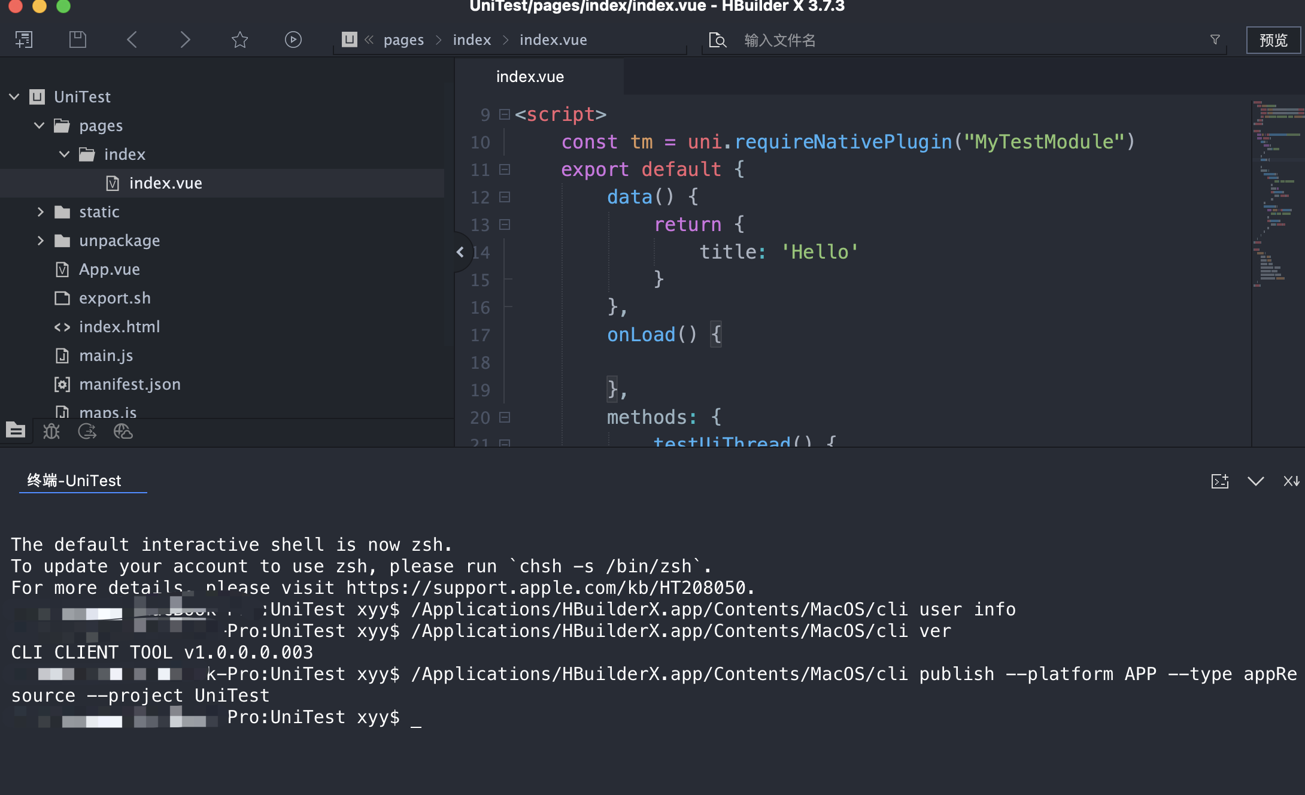Image resolution: width=1305 pixels, height=795 pixels.
Task: Open export.sh in the file tree
Action: pos(115,298)
